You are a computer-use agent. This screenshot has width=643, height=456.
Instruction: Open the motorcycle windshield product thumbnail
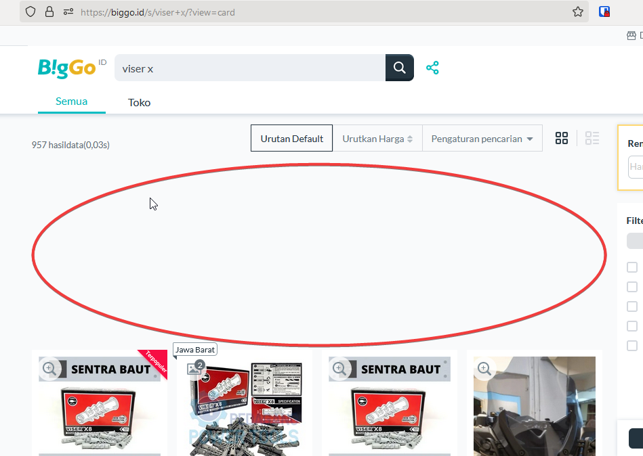point(534,406)
